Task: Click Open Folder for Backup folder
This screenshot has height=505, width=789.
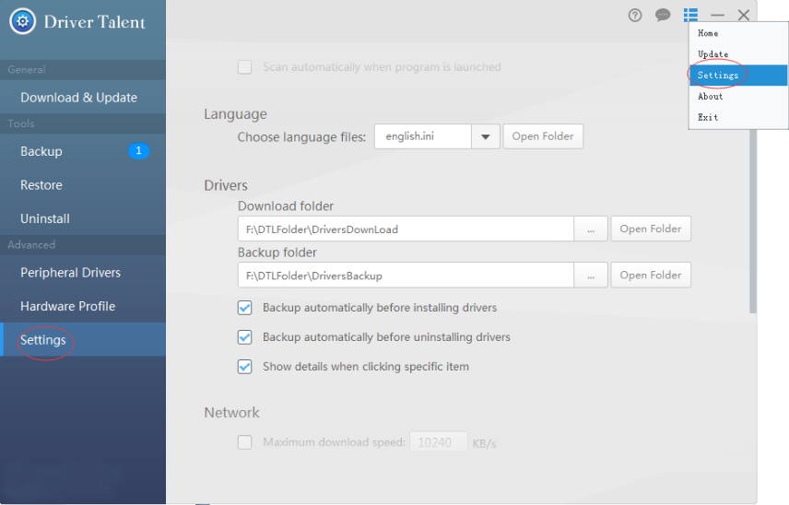Action: (x=651, y=276)
